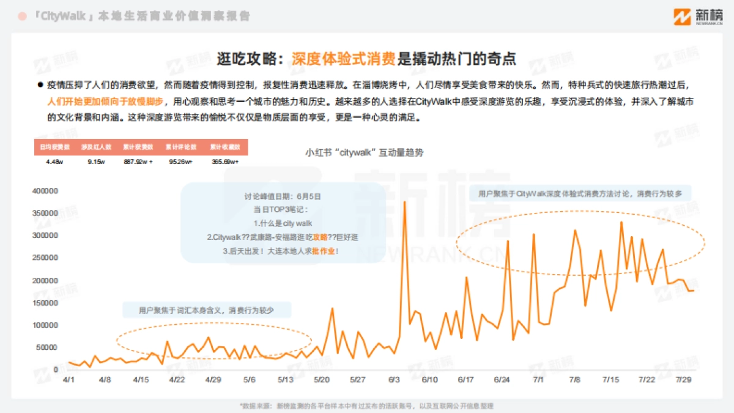Click the 累计收藏数 header cell
The image size is (734, 413).
[x=224, y=147]
